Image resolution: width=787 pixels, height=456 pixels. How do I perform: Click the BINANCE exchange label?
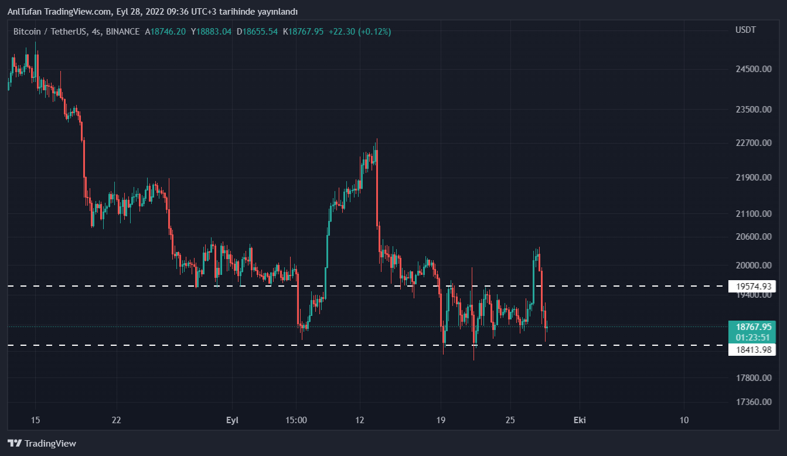[x=123, y=31]
